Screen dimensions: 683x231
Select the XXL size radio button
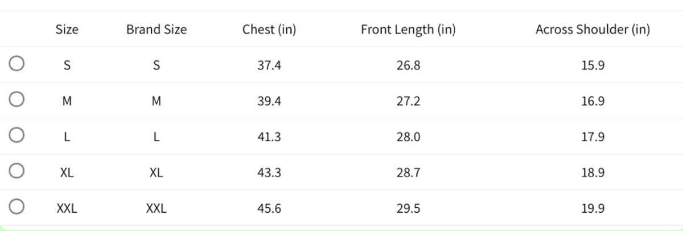(17, 208)
